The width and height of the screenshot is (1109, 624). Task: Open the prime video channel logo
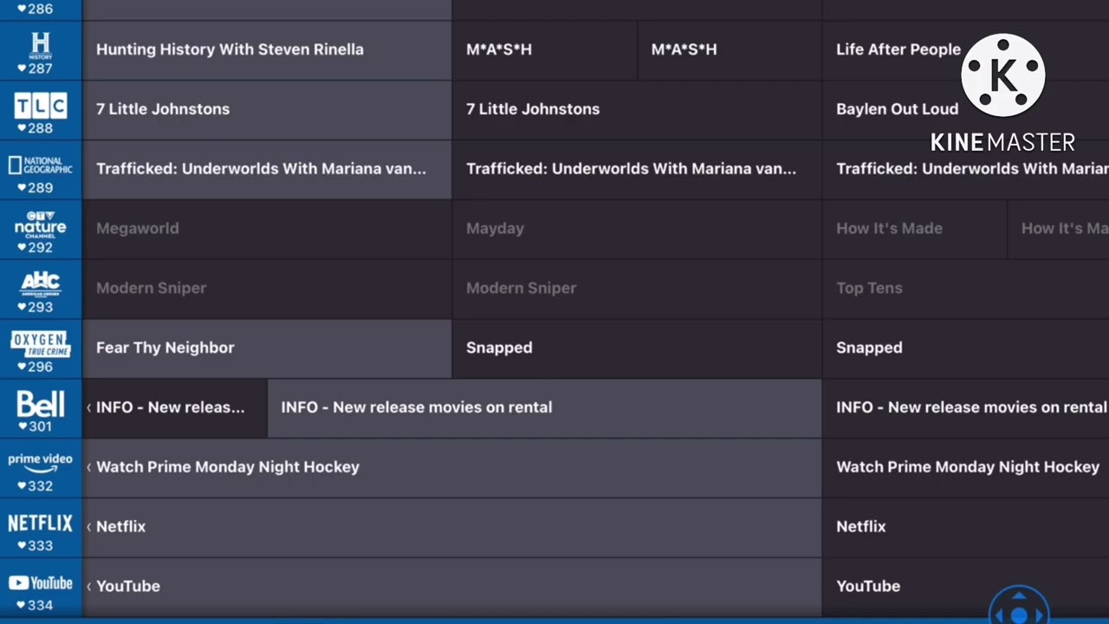coord(41,463)
